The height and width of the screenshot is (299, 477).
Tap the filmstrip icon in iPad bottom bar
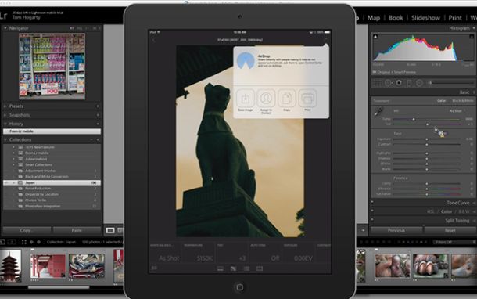click(221, 268)
